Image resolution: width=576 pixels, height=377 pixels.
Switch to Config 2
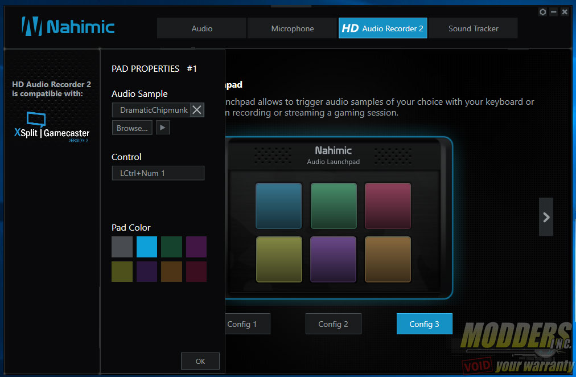click(333, 324)
